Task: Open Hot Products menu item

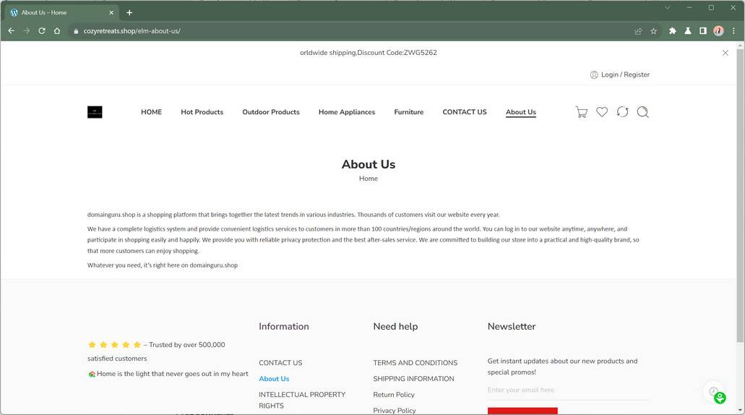Action: [x=202, y=112]
